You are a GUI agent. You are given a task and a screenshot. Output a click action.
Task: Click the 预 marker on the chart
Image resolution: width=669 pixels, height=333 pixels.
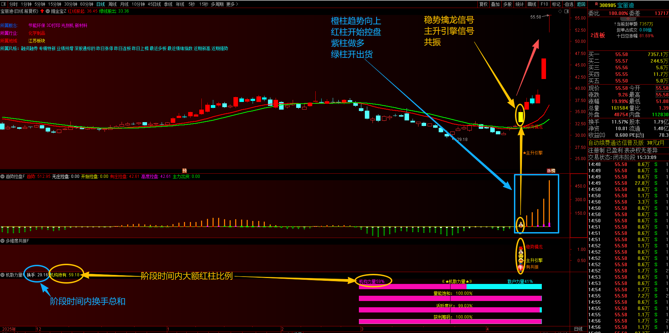coord(185,171)
